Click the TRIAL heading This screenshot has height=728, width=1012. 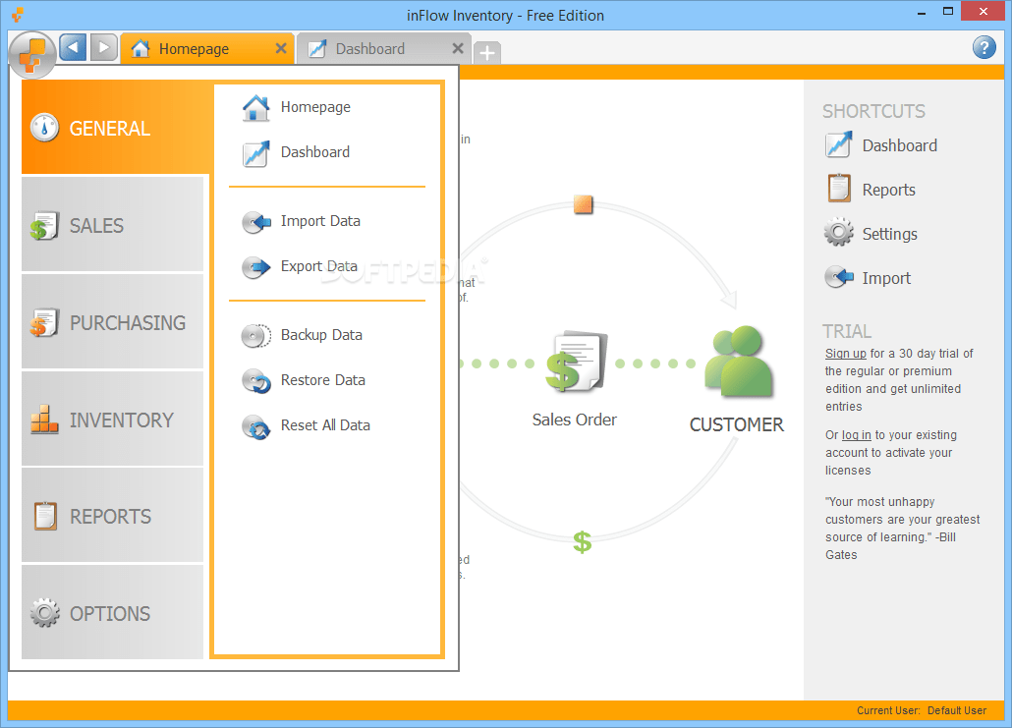[x=847, y=332]
